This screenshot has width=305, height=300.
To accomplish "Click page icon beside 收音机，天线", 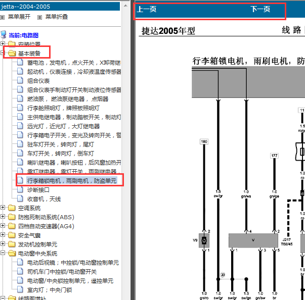I will 20,198.
